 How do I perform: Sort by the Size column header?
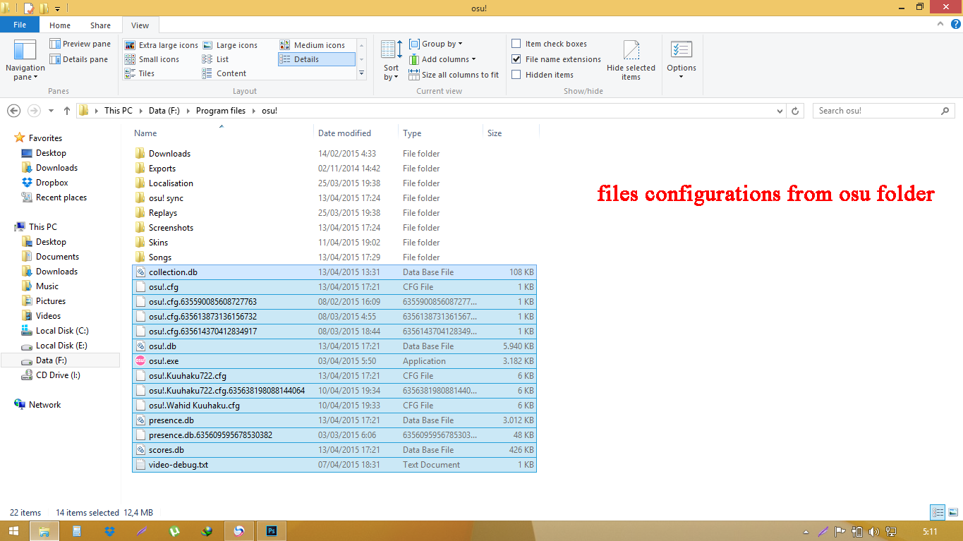[x=511, y=133]
